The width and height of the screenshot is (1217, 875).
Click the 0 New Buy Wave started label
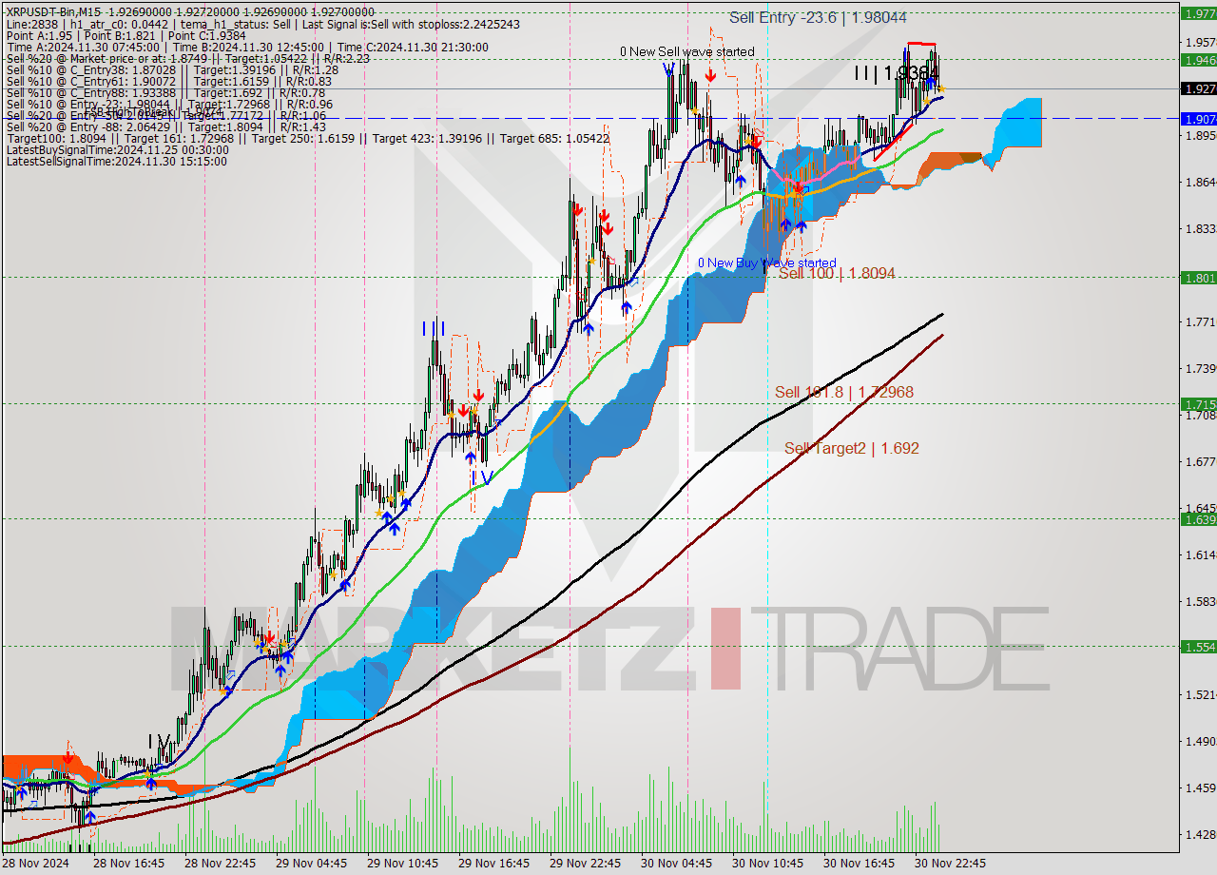767,262
